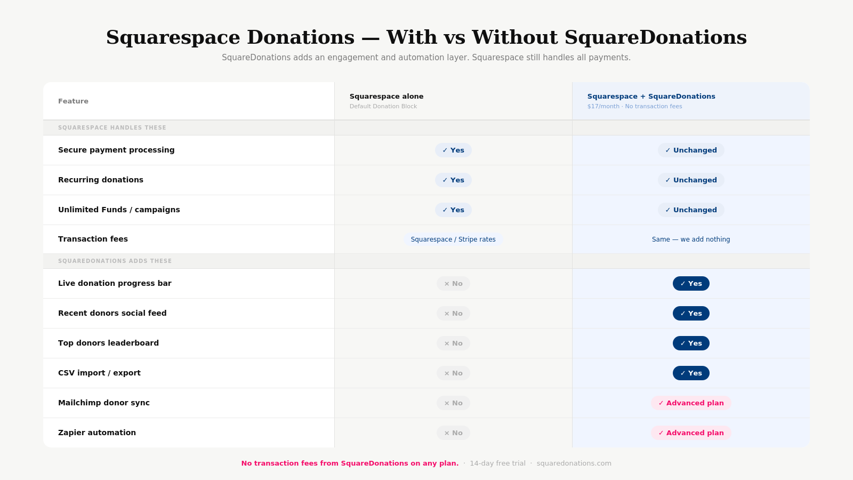This screenshot has height=480, width=853.
Task: Click the Squarespace / Stripe rates badge
Action: coord(453,239)
